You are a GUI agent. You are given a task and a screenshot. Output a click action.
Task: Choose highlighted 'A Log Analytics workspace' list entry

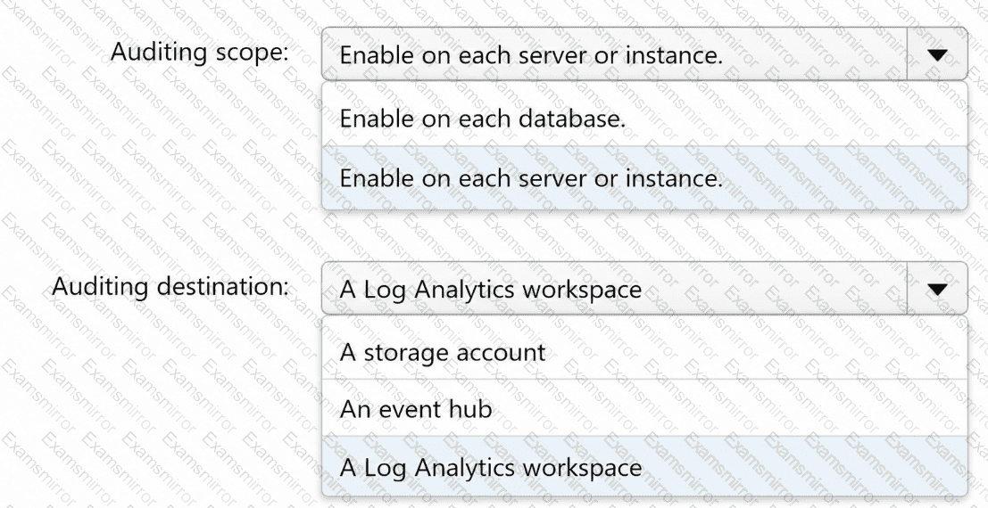644,466
